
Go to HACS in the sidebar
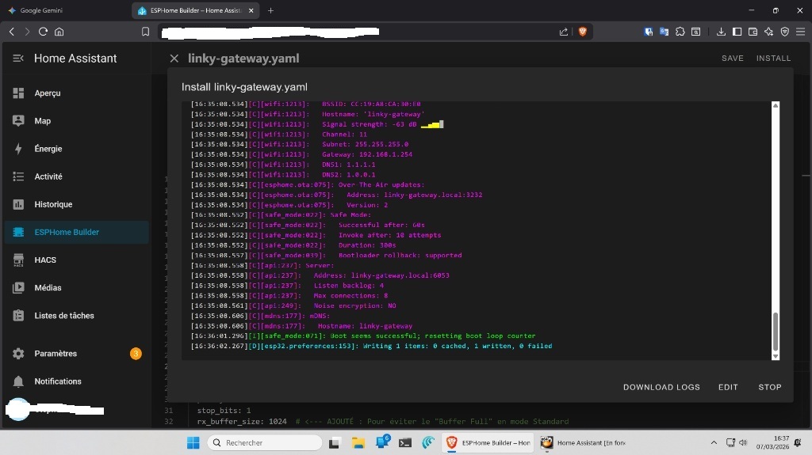44,260
